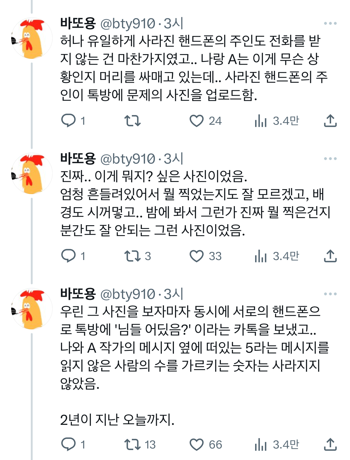
Task: Open more menu on second tweet
Action: tap(330, 159)
